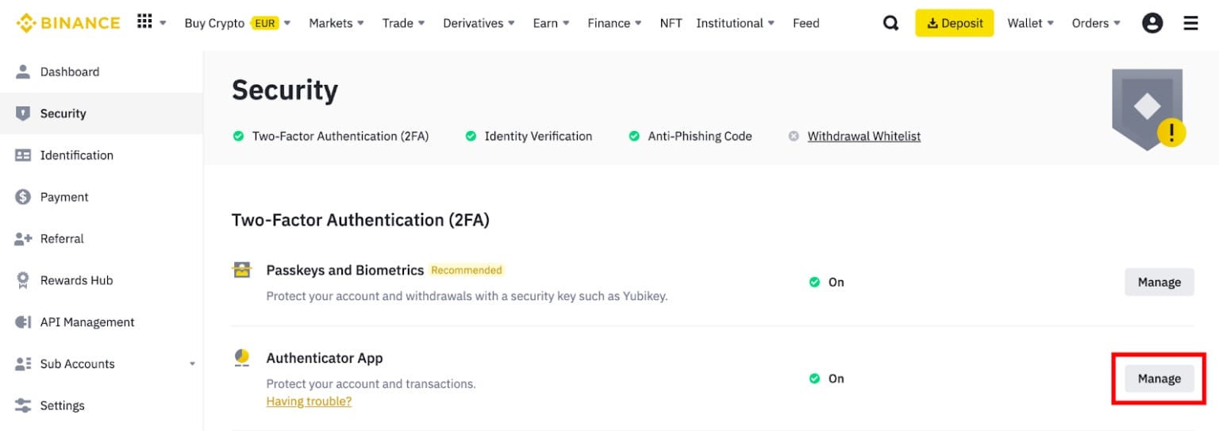
Task: Open the account profile icon
Action: point(1152,23)
